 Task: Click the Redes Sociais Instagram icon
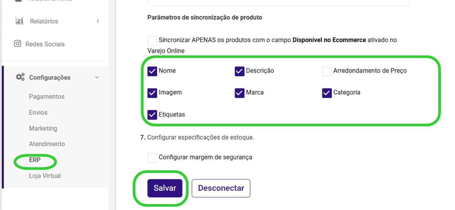tap(18, 44)
